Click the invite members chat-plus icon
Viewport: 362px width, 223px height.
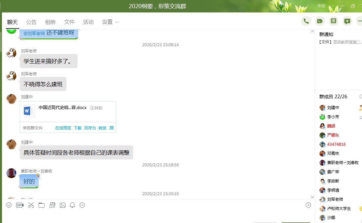pos(347,21)
